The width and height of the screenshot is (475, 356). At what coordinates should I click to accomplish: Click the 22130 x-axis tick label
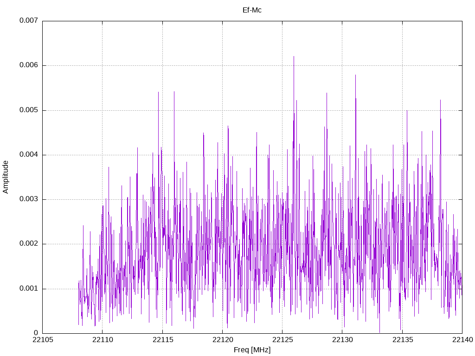click(343, 340)
